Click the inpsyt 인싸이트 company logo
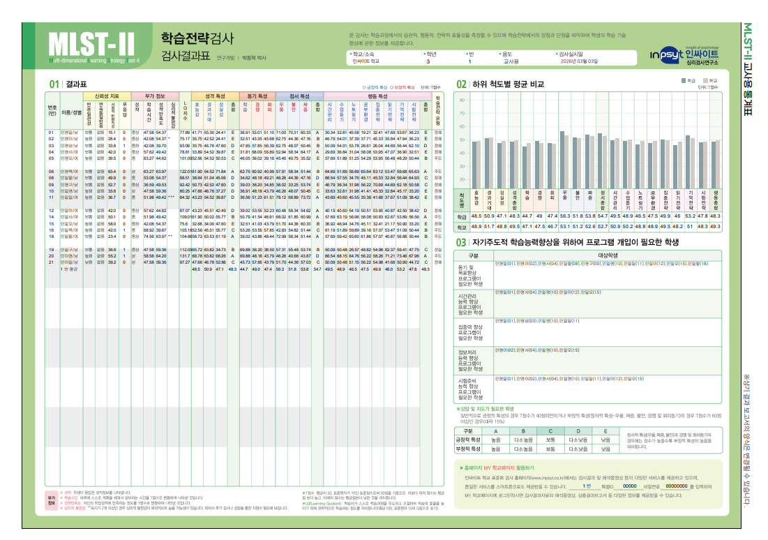Screen dimensions: 768x540 tap(684, 55)
